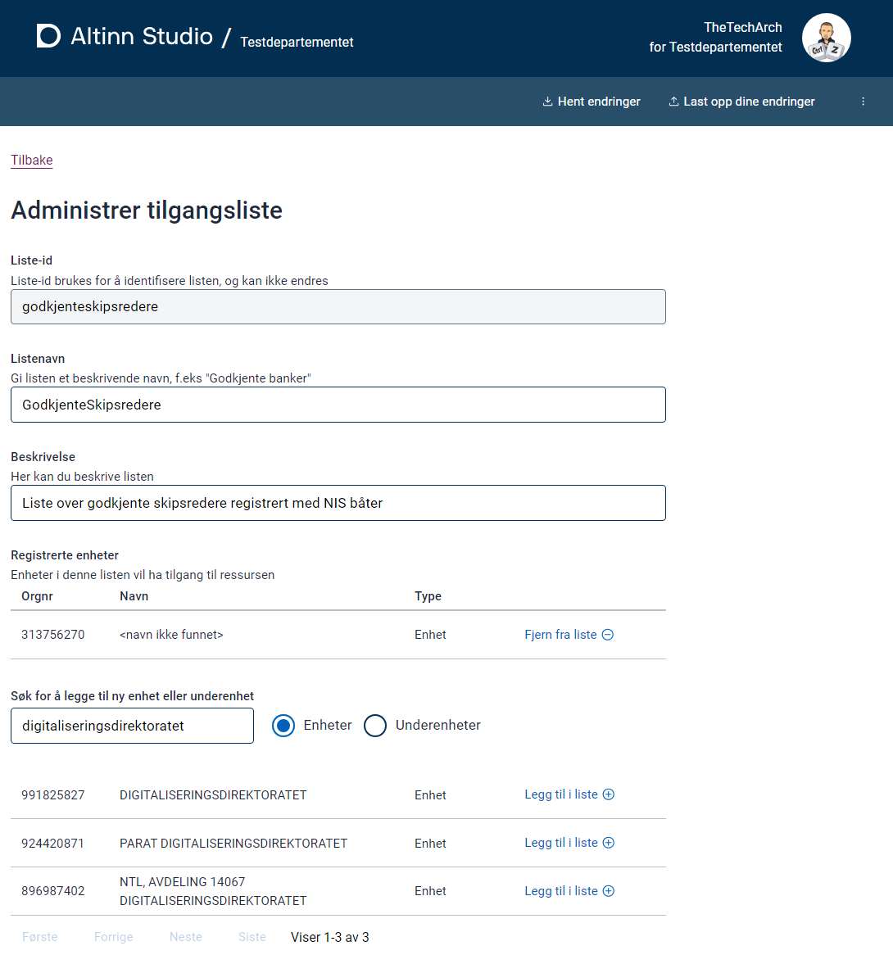893x973 pixels.
Task: Enable the Enheter search filter option
Action: 283,726
